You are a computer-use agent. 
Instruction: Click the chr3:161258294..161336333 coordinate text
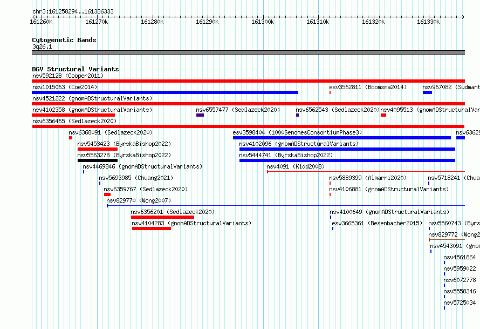(x=73, y=11)
